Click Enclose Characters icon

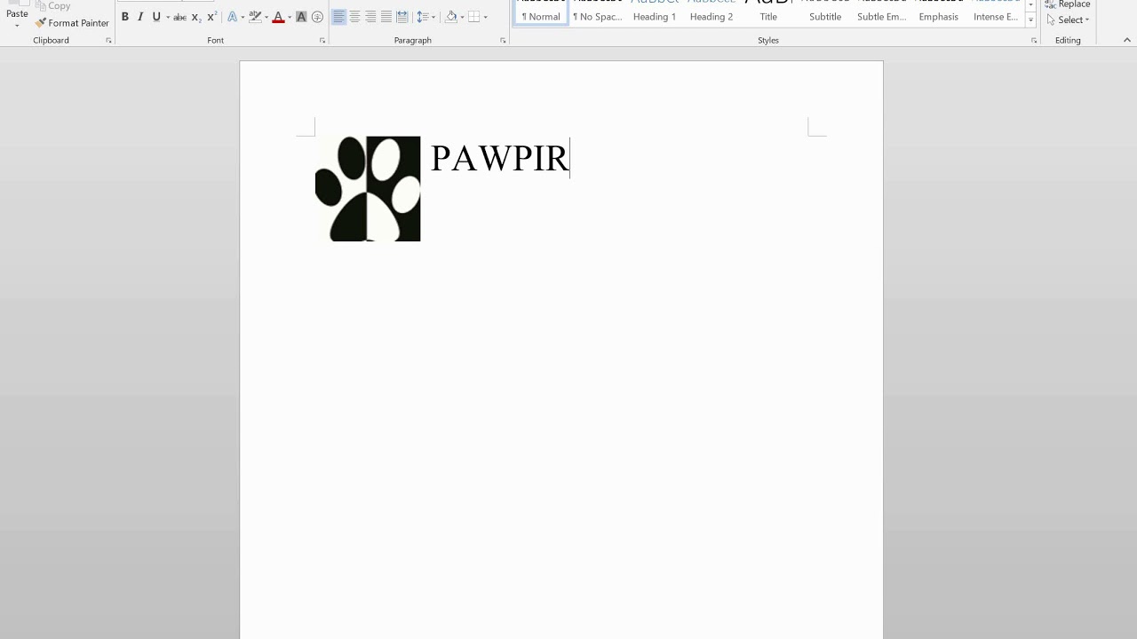317,17
